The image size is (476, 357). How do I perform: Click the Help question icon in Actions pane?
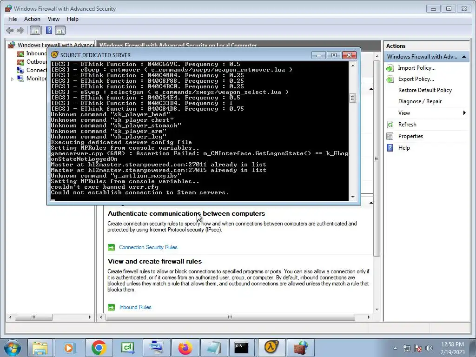tap(390, 148)
